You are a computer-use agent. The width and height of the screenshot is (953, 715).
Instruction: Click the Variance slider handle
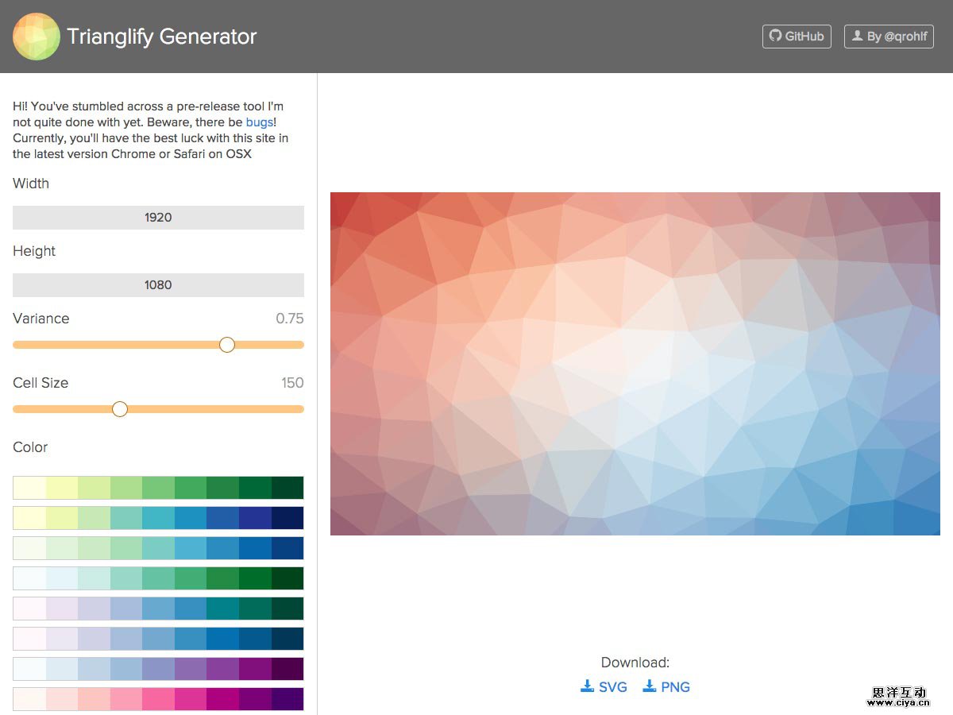click(x=227, y=345)
